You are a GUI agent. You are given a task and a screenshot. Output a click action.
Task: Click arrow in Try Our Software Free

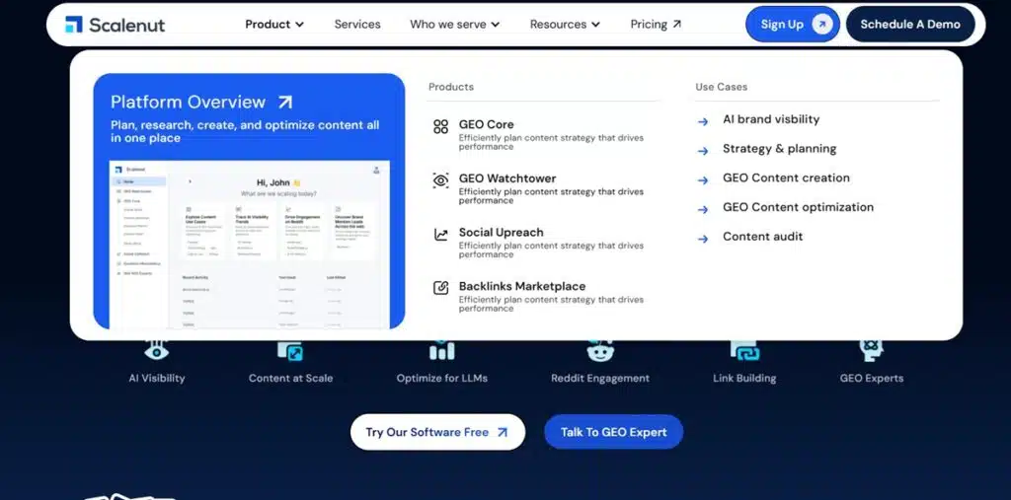pos(503,432)
